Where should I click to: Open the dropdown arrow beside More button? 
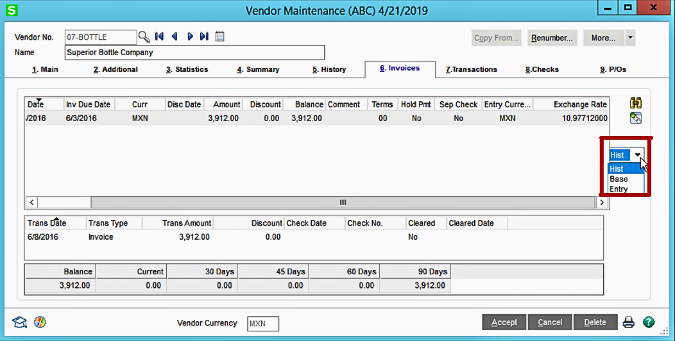tap(631, 38)
